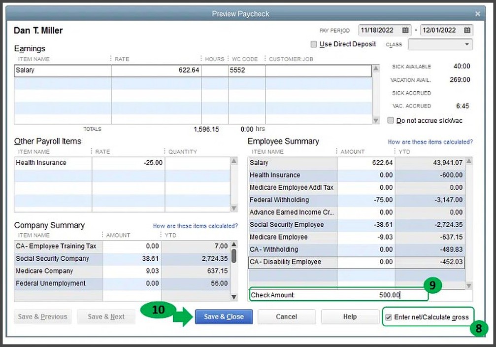Screen dimensions: 496x347
Task: Edit pay period end date 12/01/2022
Action: click(x=439, y=30)
